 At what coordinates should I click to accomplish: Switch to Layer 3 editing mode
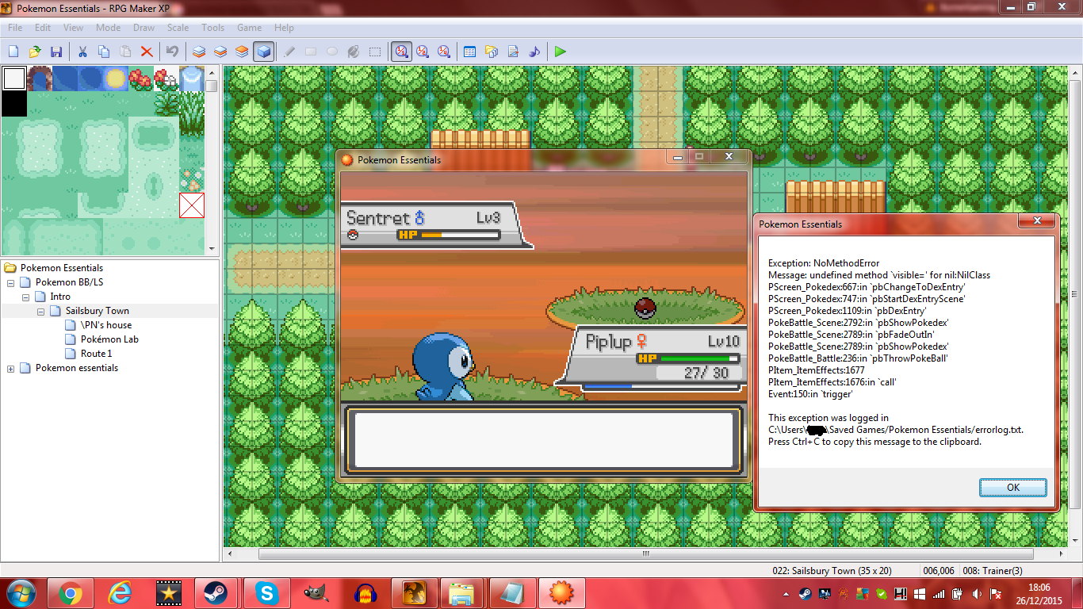[x=242, y=52]
